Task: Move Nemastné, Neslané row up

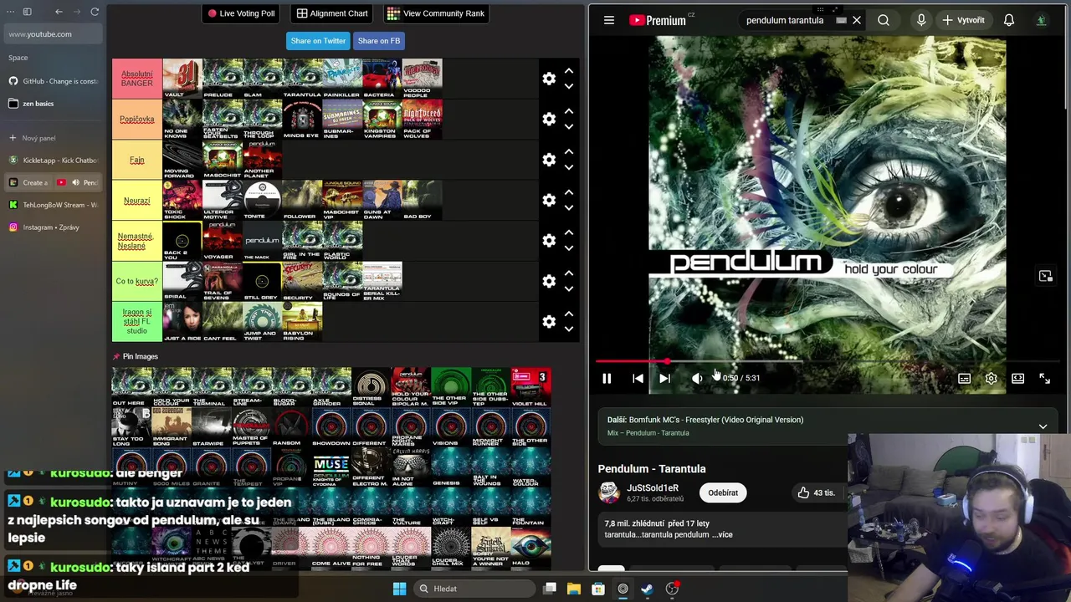Action: click(569, 232)
